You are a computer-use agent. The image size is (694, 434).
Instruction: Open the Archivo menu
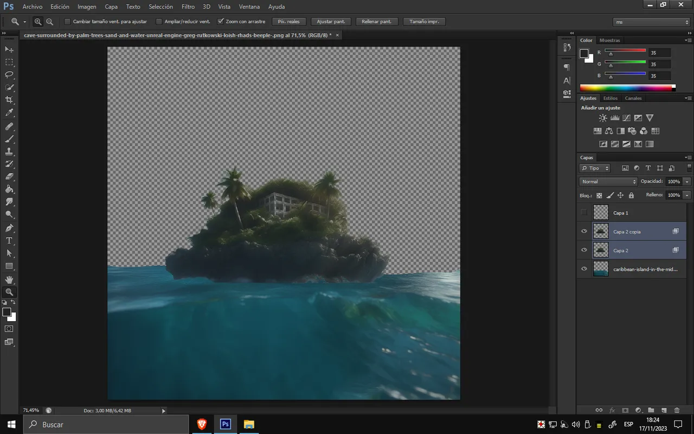pyautogui.click(x=33, y=7)
